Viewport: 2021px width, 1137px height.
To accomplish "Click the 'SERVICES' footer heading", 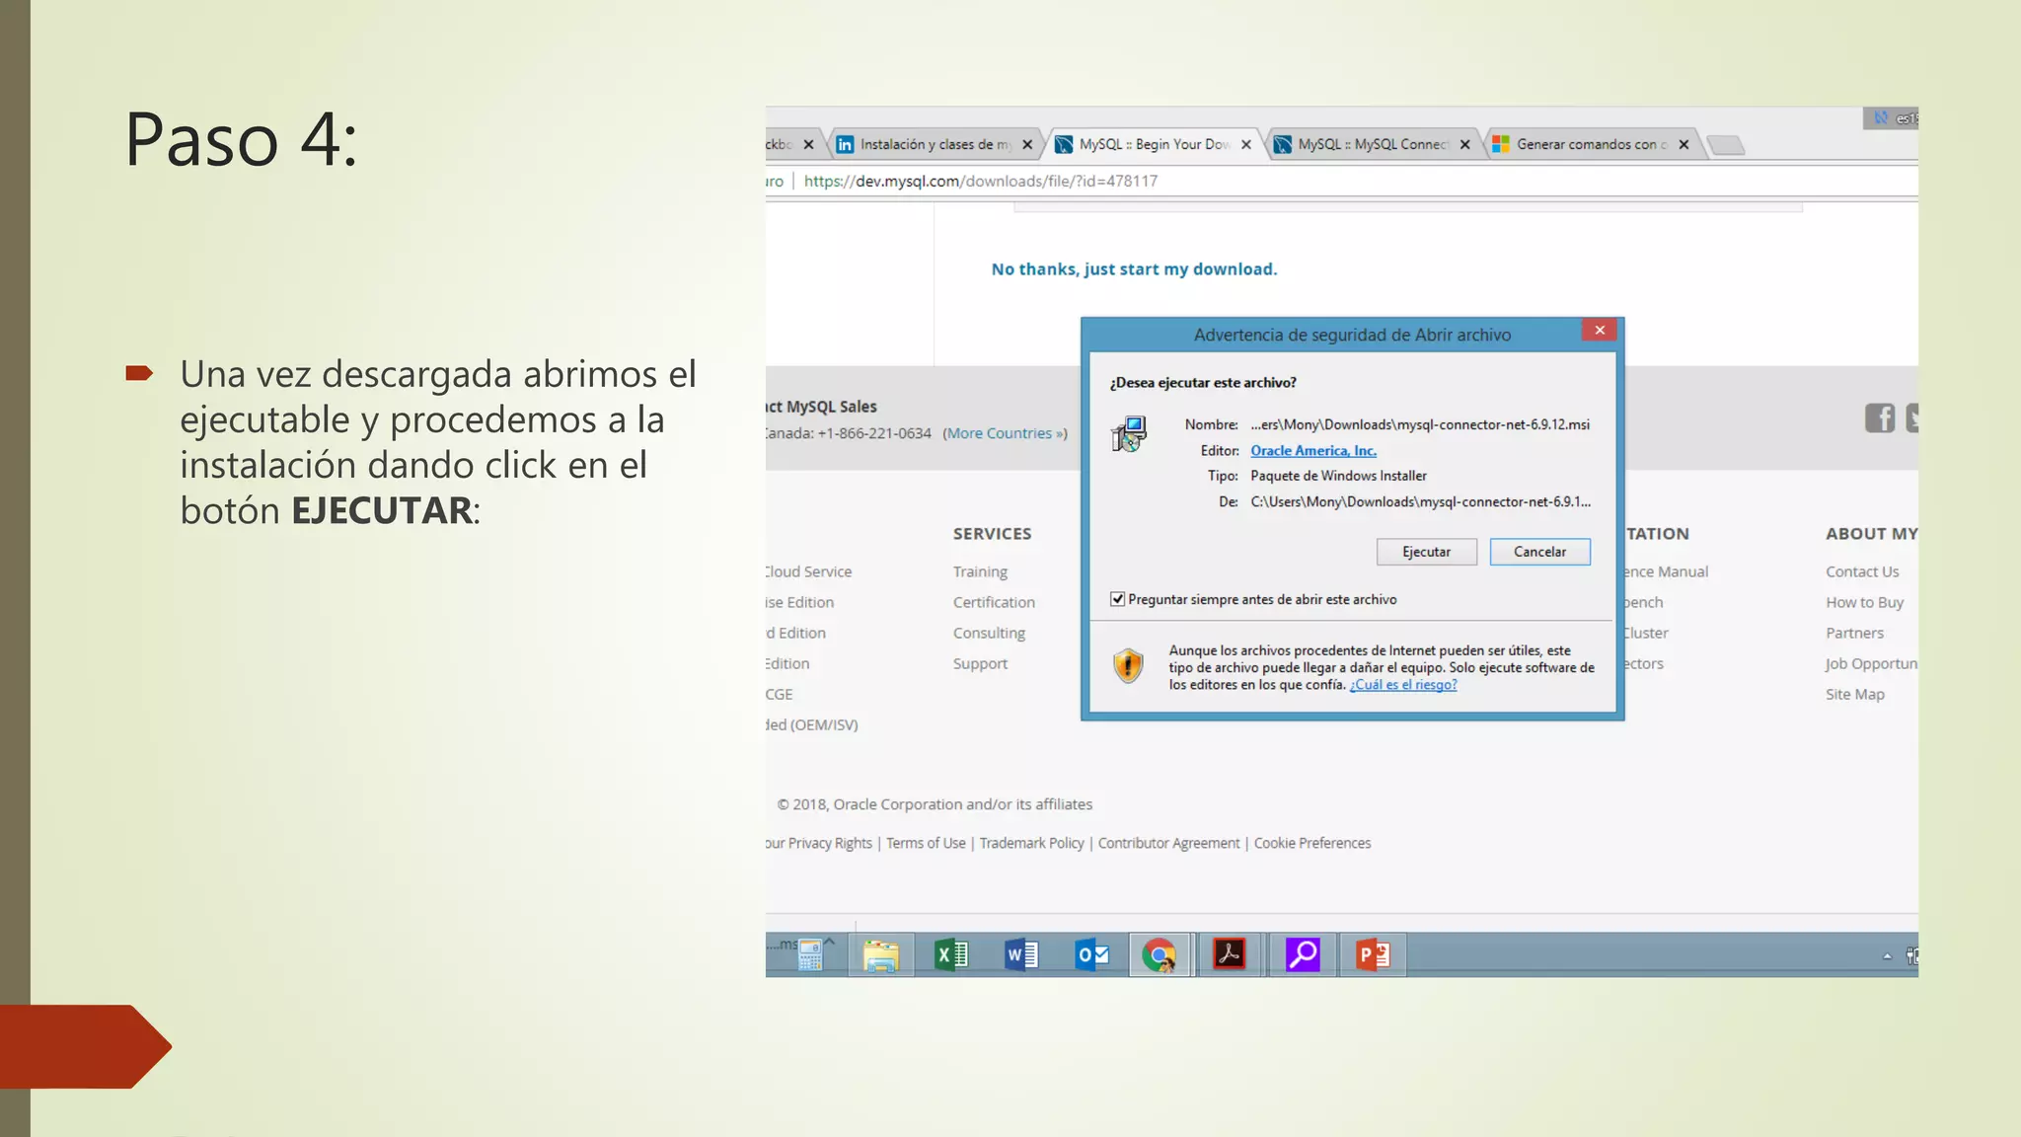I will coord(992,534).
